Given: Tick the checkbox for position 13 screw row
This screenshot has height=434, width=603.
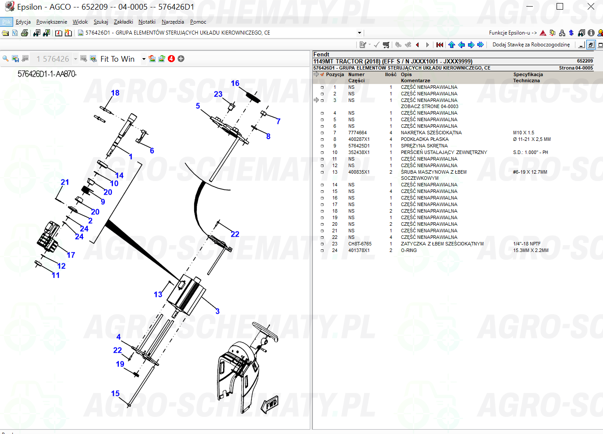Looking at the screenshot, I should [322, 172].
